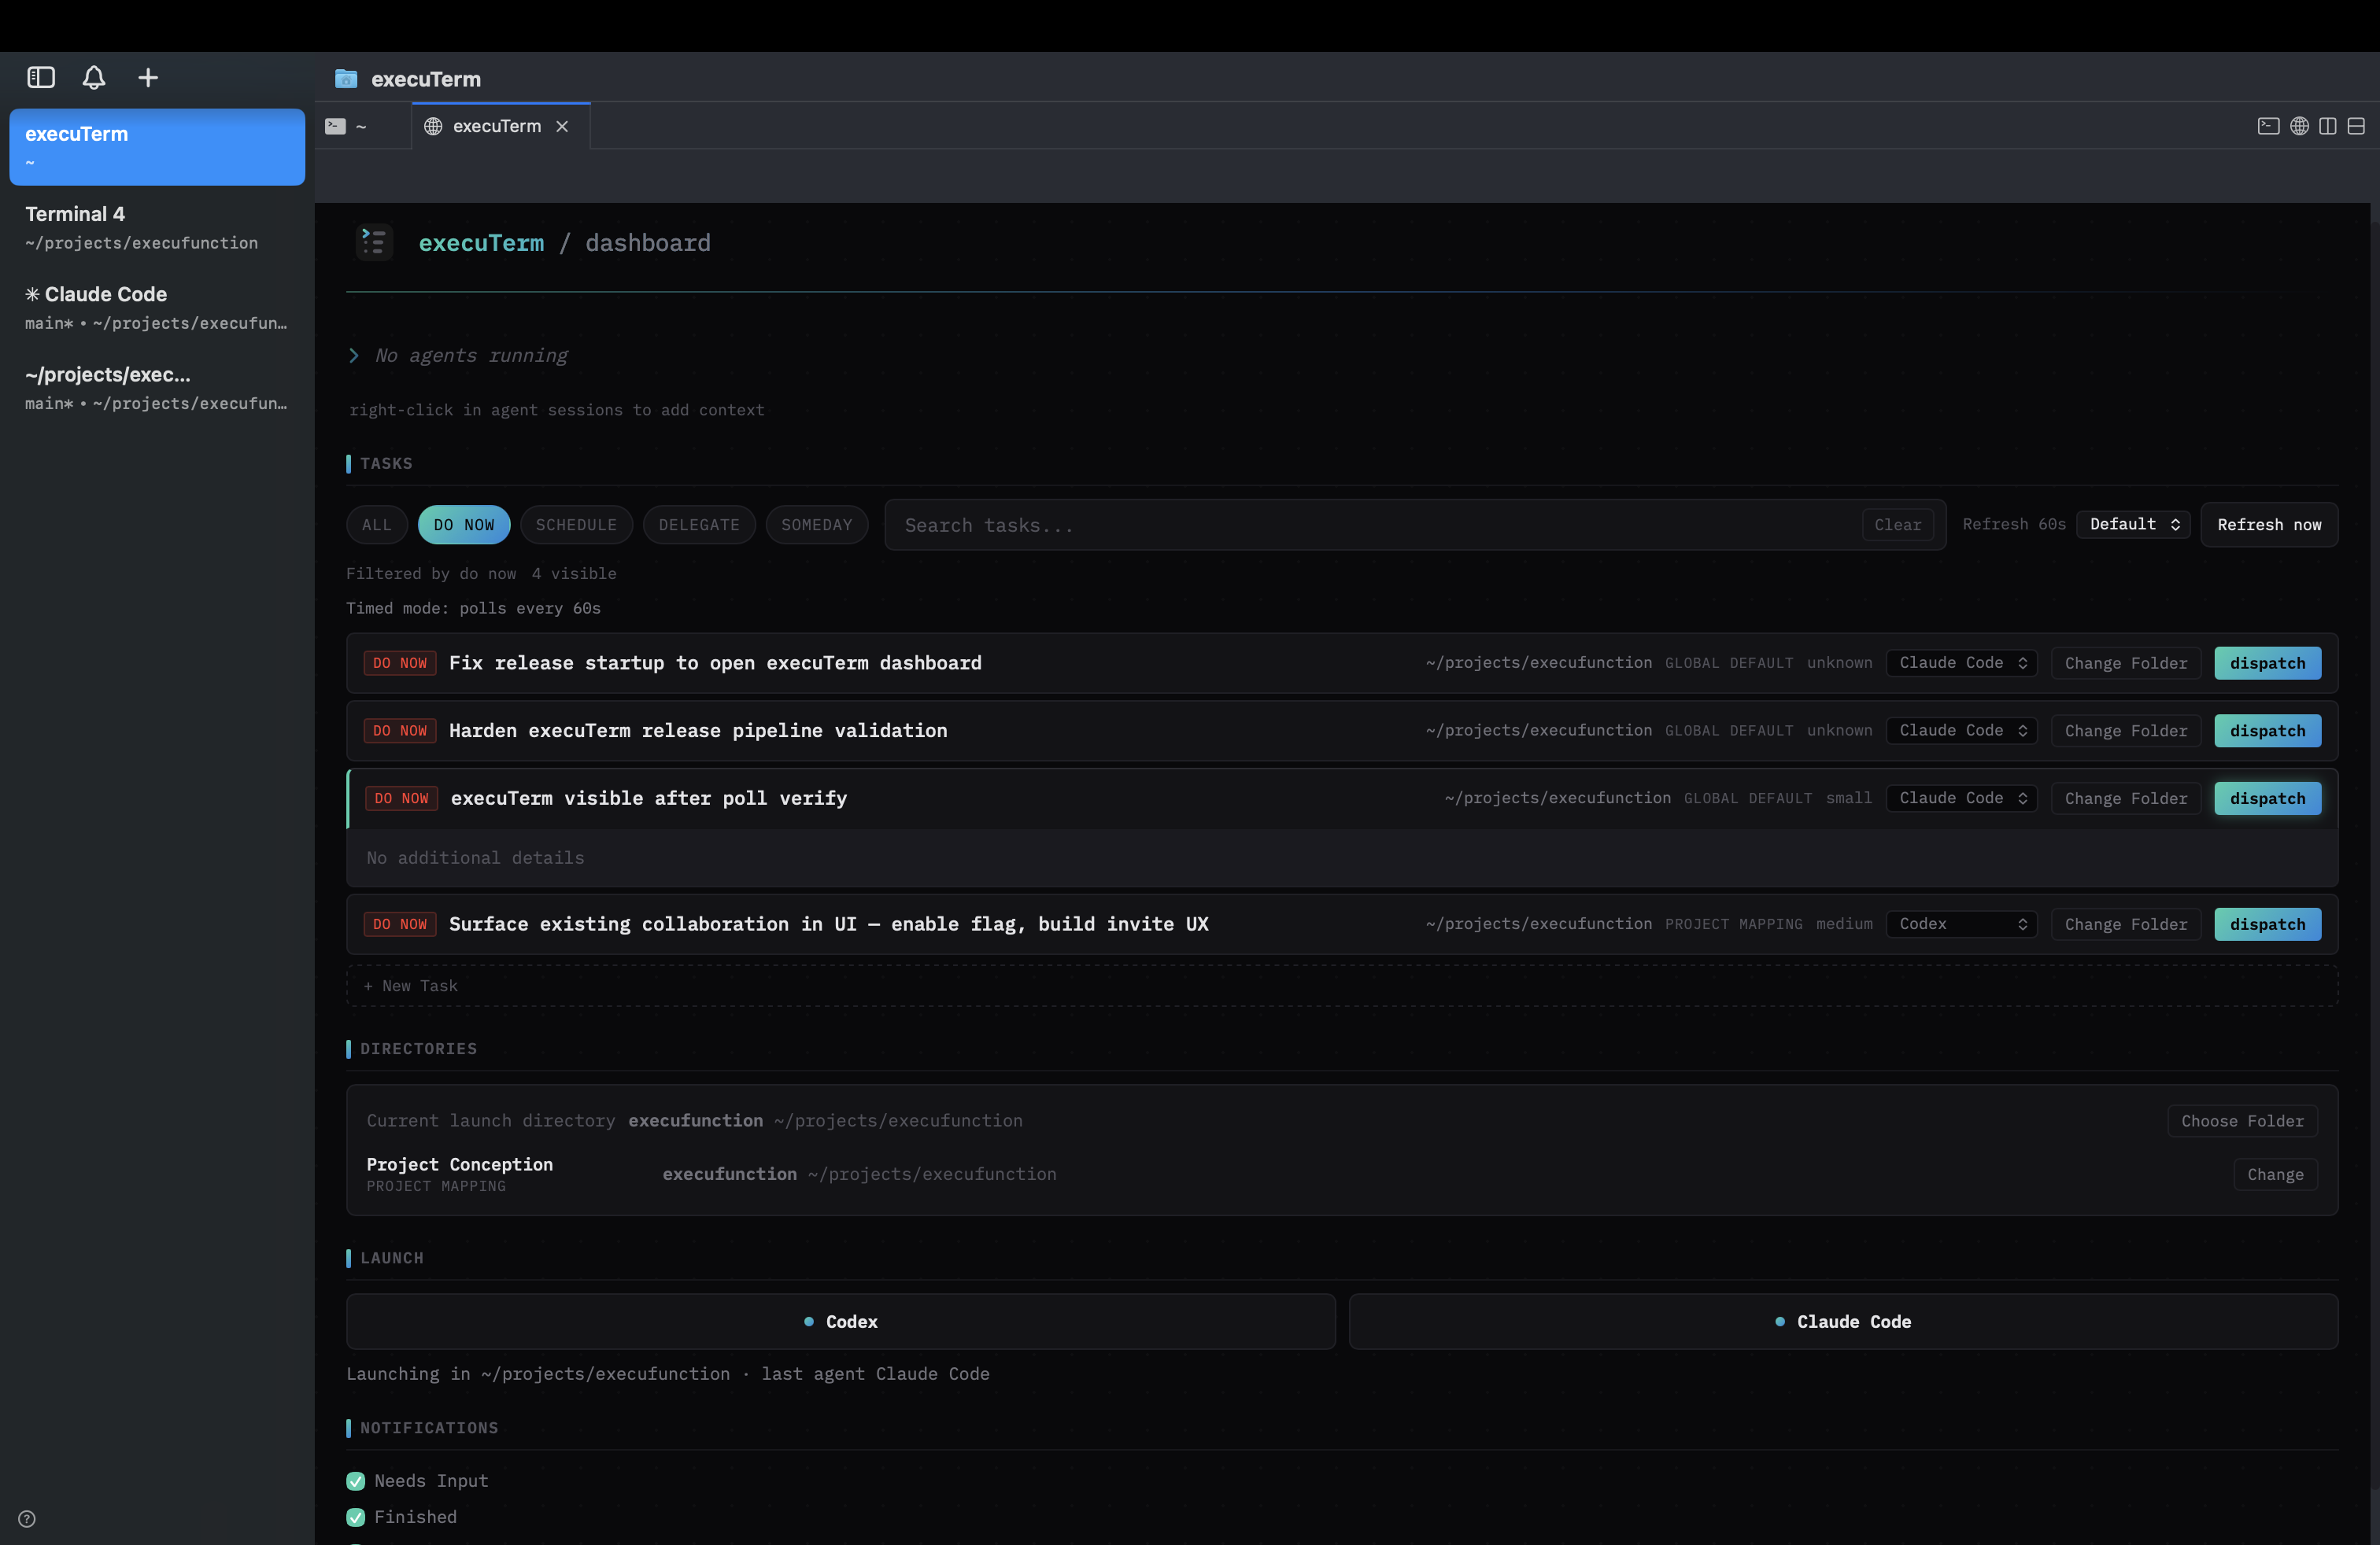
Task: Select the globe icon near the tab bar
Action: point(2298,126)
